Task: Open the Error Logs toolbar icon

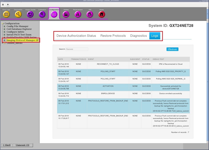Action: (6, 15)
